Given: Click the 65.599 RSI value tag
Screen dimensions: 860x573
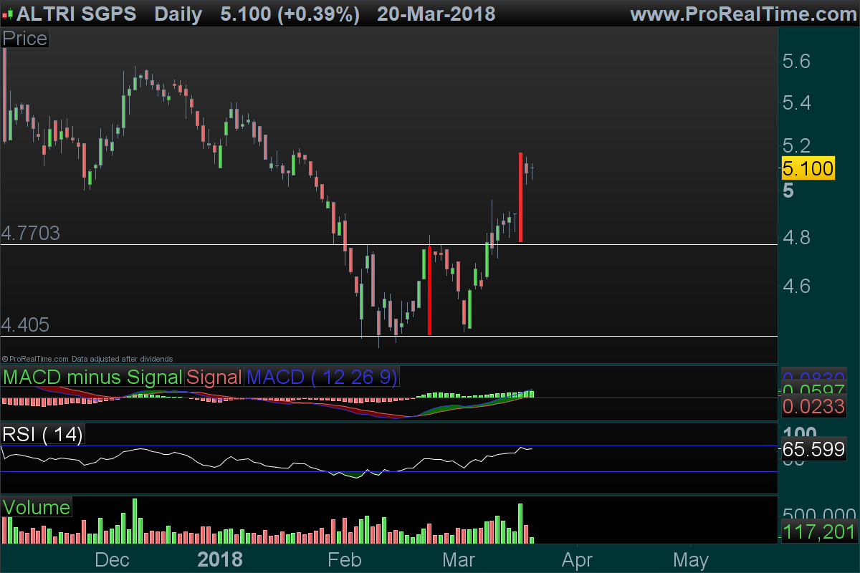Looking at the screenshot, I should pyautogui.click(x=813, y=450).
